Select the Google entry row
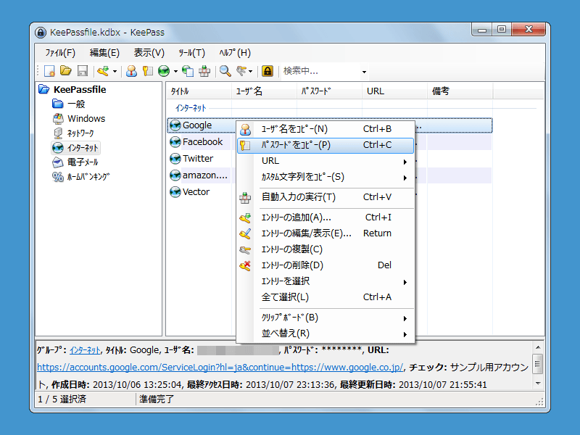Image resolution: width=580 pixels, height=435 pixels. point(330,125)
